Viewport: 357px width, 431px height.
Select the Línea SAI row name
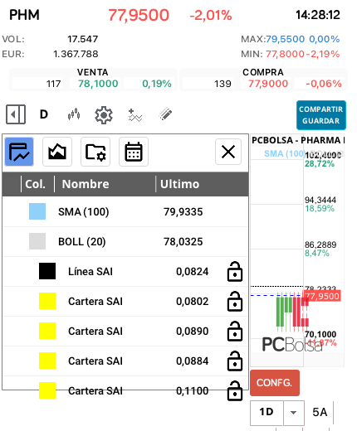[90, 272]
